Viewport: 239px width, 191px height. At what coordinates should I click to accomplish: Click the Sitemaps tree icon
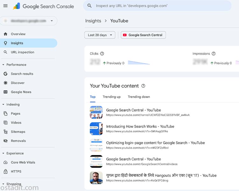click(5, 131)
